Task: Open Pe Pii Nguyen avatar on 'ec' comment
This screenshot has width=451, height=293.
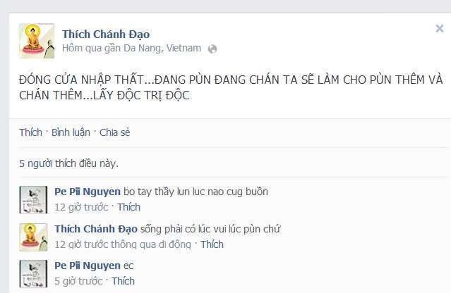Action: pos(33,274)
